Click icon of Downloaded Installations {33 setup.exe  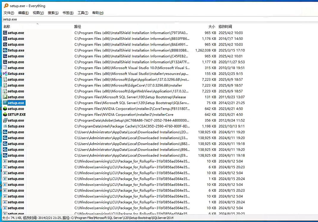coord(5,138)
